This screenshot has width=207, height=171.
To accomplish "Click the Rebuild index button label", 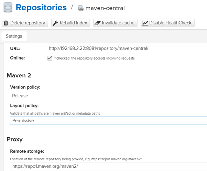I will (x=73, y=23).
